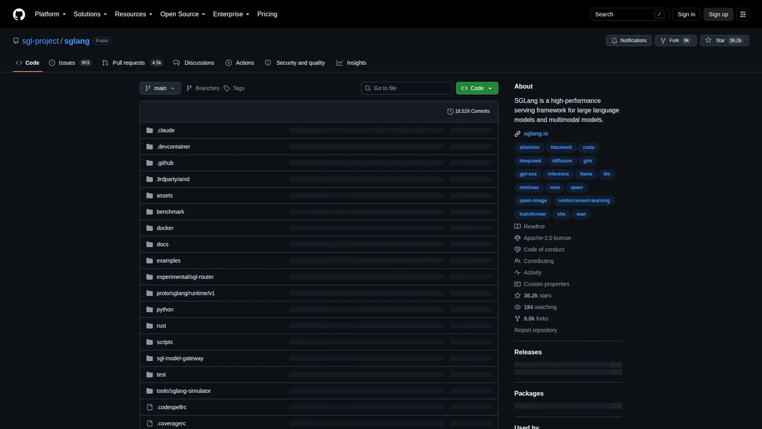762x429 pixels.
Task: Open the sgl-model-gateway folder
Action: click(180, 358)
